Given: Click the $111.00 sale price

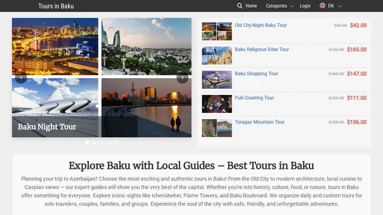Looking at the screenshot, I should click(x=357, y=98).
